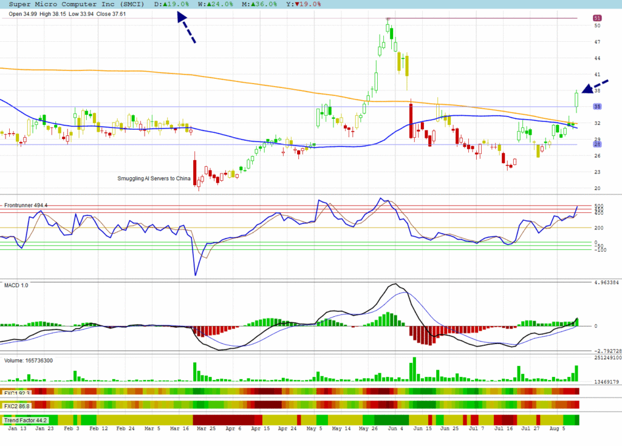Click the Frontrunner 494.4 indicator label

[26, 205]
